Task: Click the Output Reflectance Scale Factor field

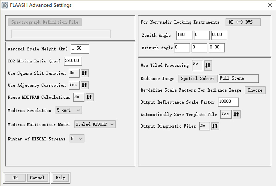Action: [x=228, y=102]
